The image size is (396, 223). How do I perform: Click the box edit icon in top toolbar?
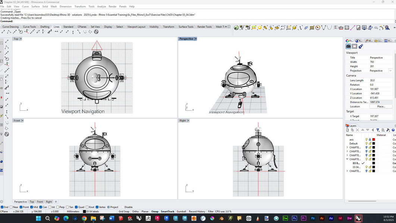[294, 28]
